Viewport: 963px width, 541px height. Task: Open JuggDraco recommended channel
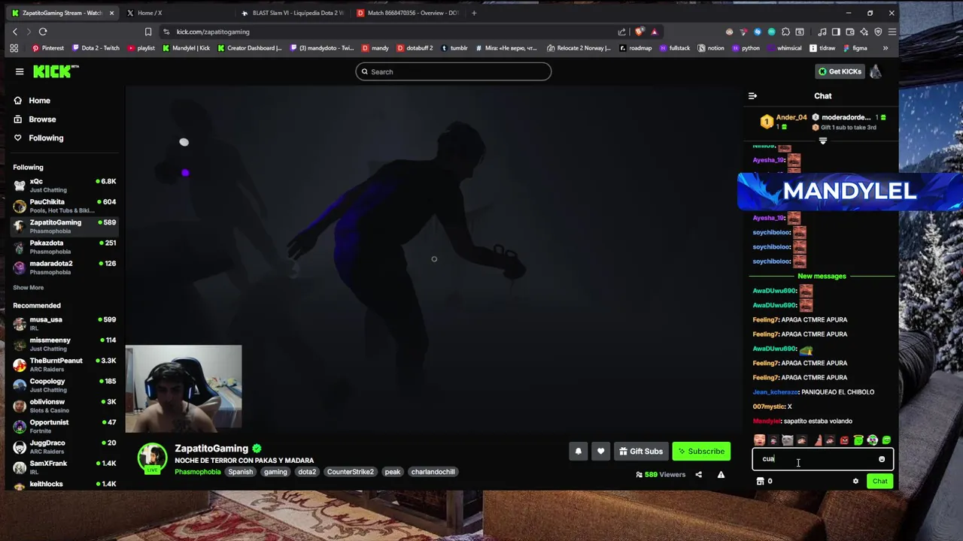tap(65, 447)
